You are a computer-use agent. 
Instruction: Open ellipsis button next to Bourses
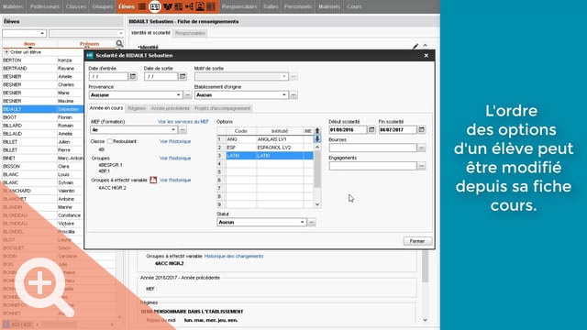(x=422, y=148)
